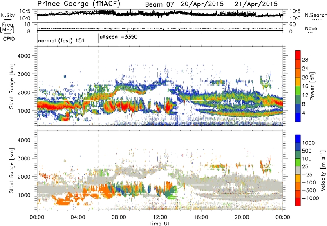
Task: Click the date range '20/Apr/2015 - 21/Apr/2015'
Action: [229, 4]
